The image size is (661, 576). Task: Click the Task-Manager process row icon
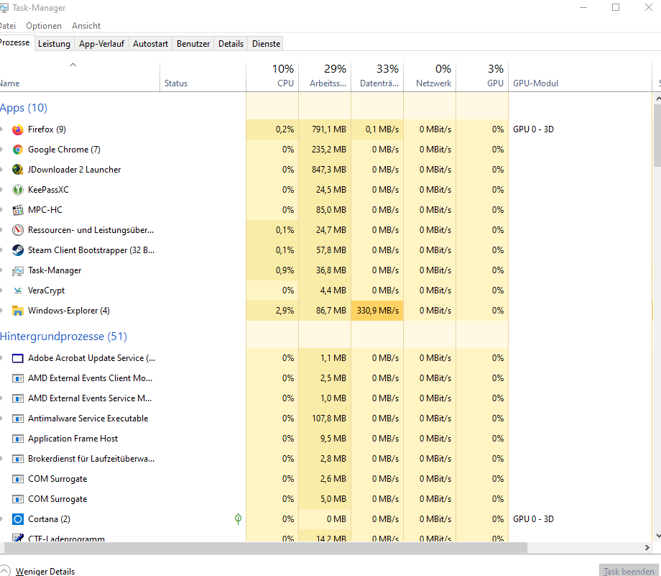tap(18, 270)
